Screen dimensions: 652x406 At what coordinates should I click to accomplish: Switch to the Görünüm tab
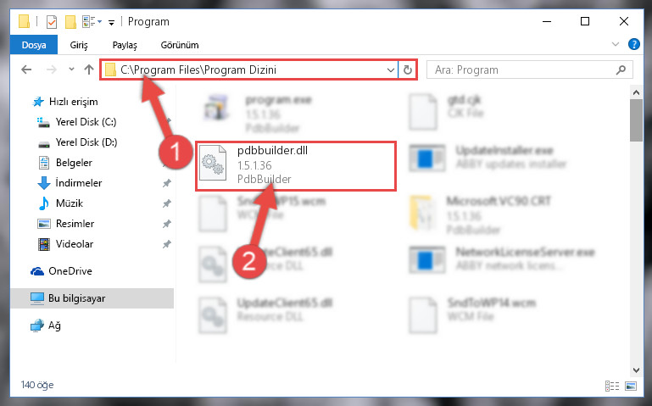[180, 45]
